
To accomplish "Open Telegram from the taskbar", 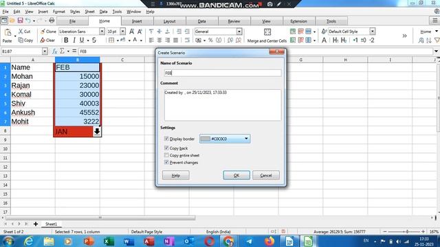I will 249,241.
